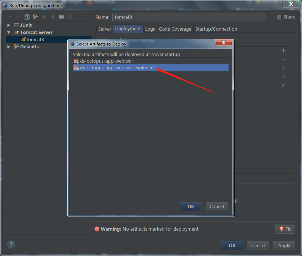Click the Tomcat Server cat icon
302x256 pixels.
17,32
